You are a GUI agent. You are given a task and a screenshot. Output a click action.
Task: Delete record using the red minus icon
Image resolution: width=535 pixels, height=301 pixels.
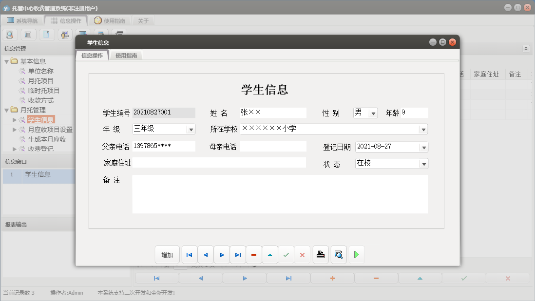[254, 254]
